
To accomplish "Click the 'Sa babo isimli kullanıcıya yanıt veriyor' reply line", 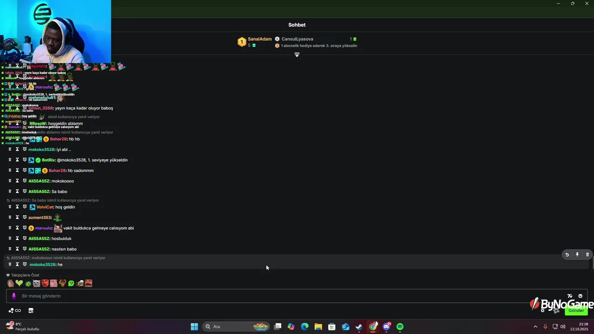I will pos(55,200).
